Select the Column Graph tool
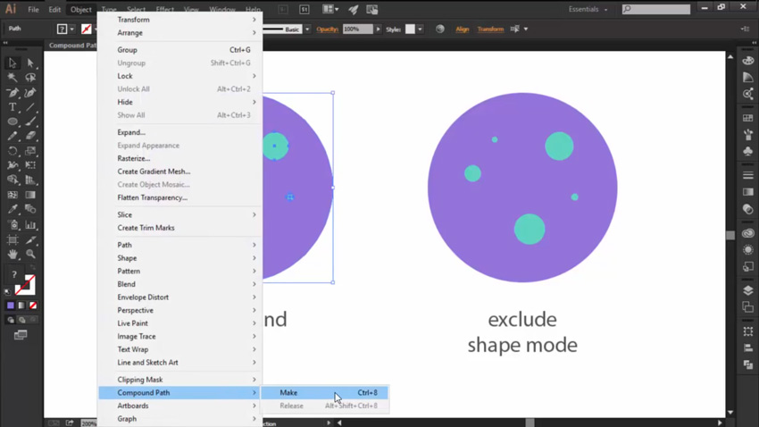Viewport: 759px width, 427px height. click(x=30, y=224)
